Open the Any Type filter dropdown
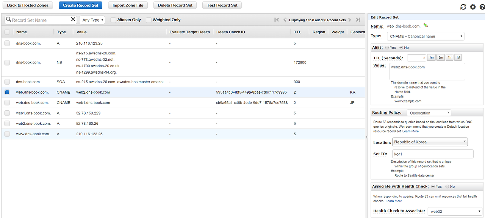The height and width of the screenshot is (218, 485). (x=92, y=20)
